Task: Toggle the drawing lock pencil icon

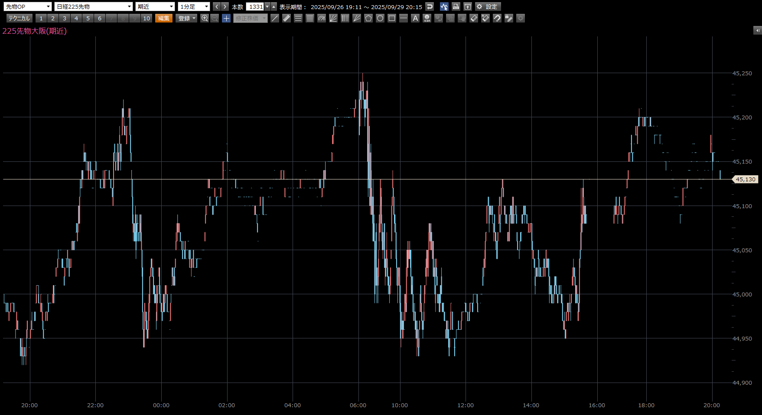Action: (509, 18)
